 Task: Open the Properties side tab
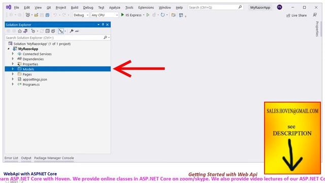tap(317, 28)
